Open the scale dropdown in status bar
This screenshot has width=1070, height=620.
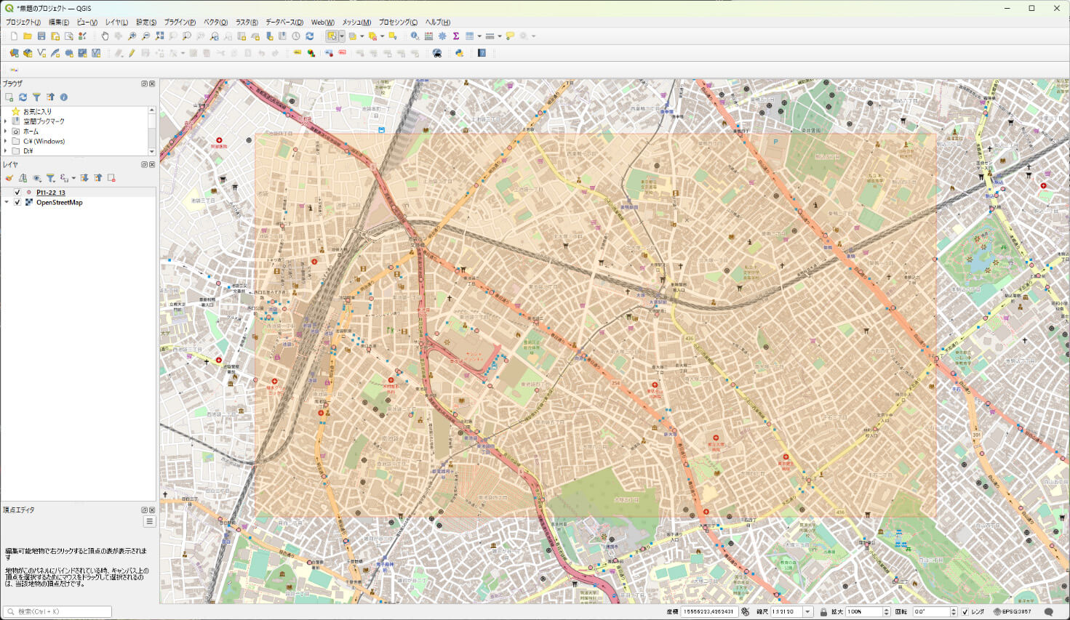coord(807,612)
